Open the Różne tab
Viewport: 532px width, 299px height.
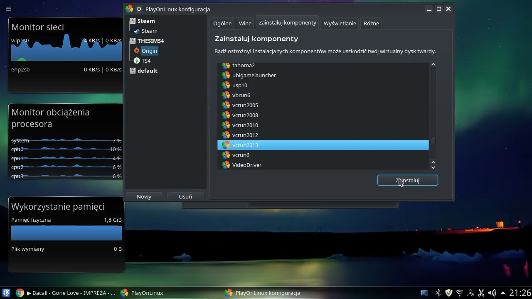(371, 23)
